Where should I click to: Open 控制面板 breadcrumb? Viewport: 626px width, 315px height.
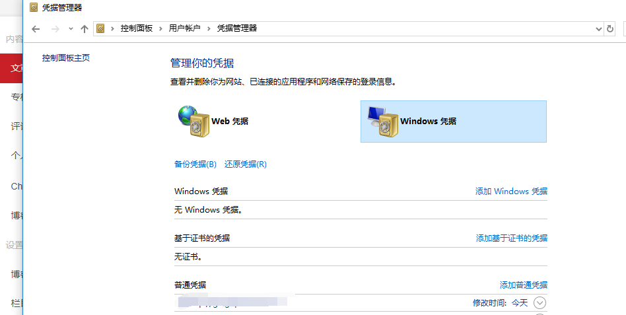point(137,28)
